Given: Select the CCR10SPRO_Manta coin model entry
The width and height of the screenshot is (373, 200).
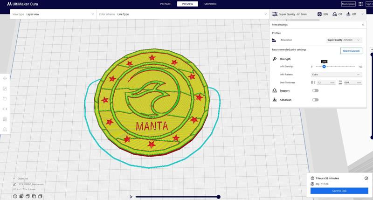Looking at the screenshot, I should [x=31, y=184].
